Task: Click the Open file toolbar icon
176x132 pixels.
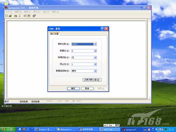Action: click(10, 16)
